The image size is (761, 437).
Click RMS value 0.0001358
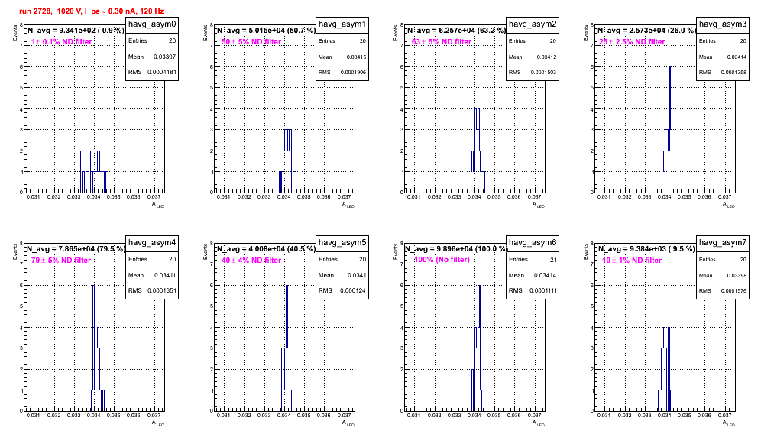coord(733,73)
